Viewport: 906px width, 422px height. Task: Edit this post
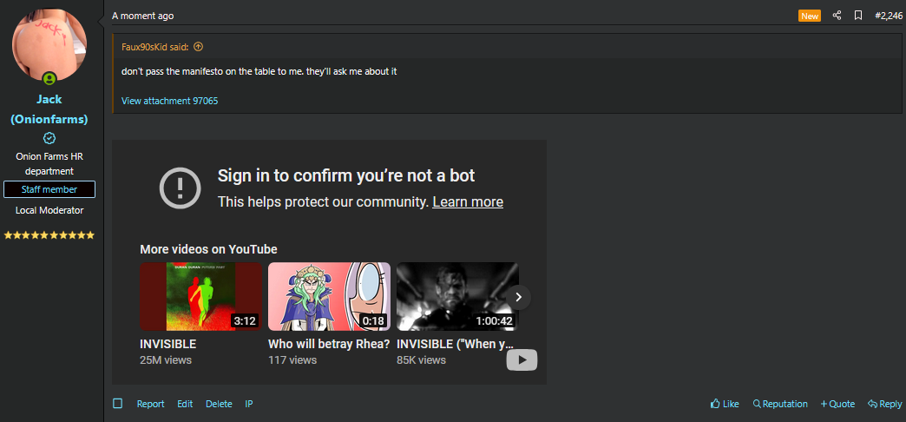[185, 404]
